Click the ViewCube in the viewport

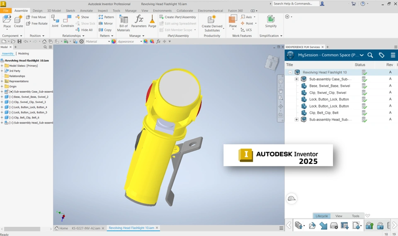272,63
